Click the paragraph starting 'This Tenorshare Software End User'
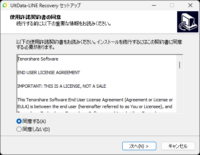 point(95,103)
